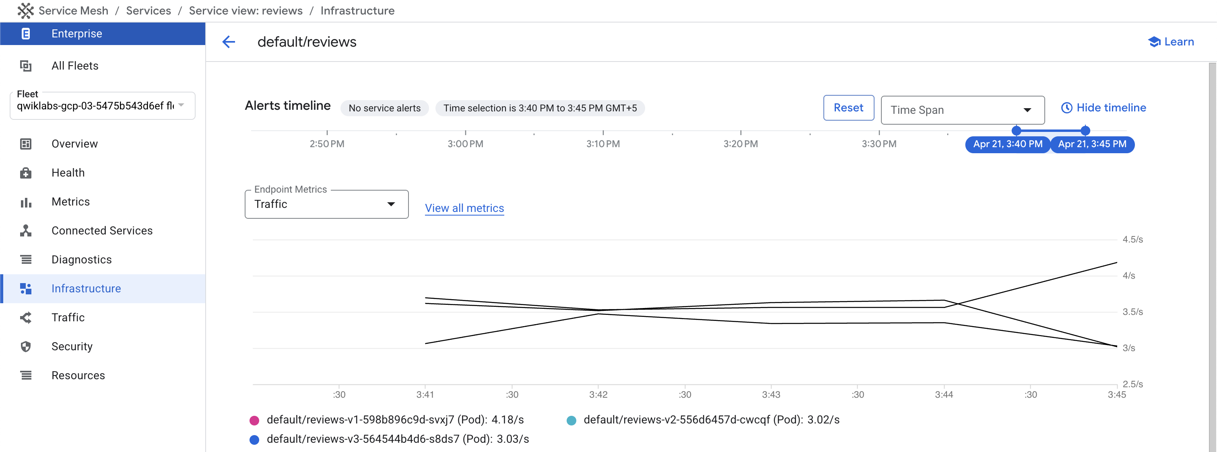Open the Time Span dropdown

click(962, 110)
